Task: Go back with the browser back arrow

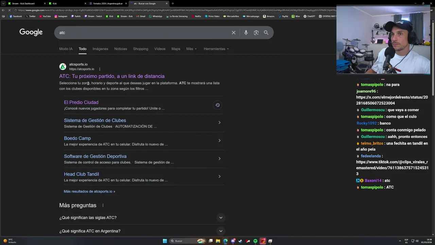Action: [3, 10]
